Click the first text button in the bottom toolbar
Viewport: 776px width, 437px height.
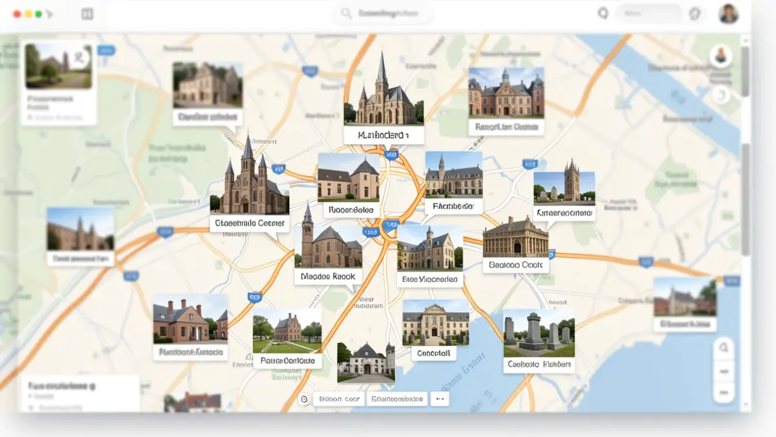coord(339,399)
